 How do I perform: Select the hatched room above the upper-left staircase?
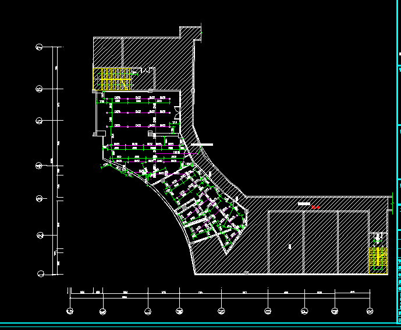[108, 52]
